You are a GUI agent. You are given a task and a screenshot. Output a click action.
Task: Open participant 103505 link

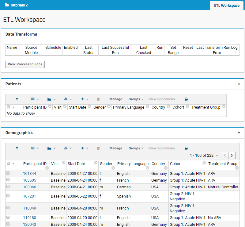point(29,180)
